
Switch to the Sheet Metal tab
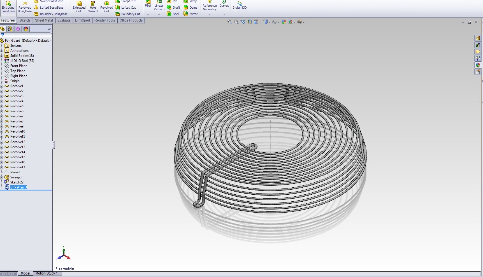coord(43,21)
